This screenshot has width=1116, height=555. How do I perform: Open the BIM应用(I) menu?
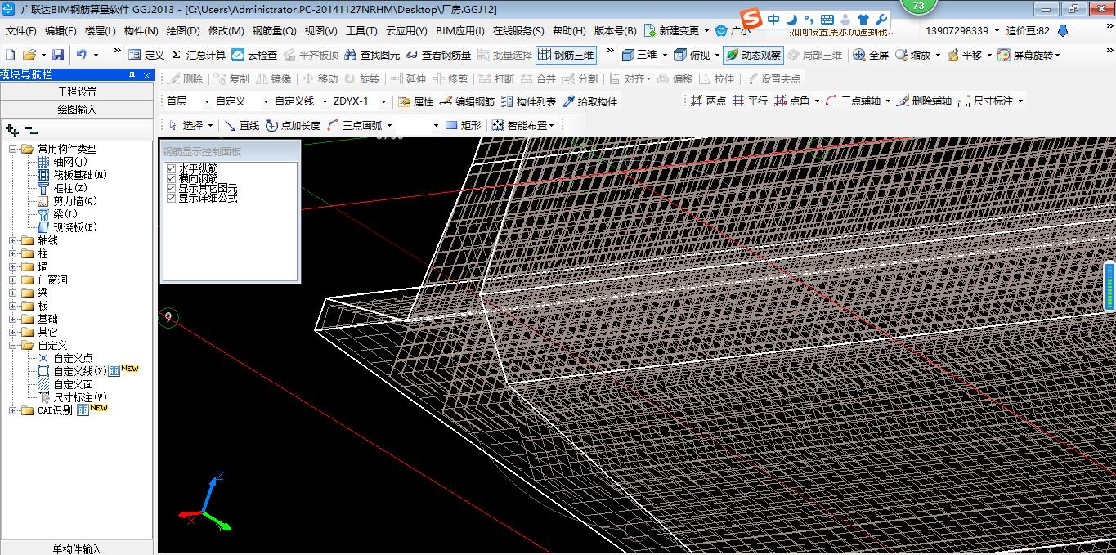[460, 31]
